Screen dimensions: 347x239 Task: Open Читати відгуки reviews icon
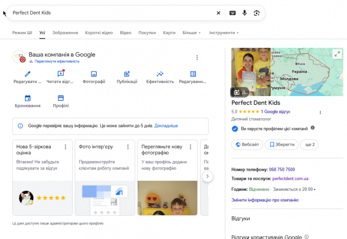point(61,73)
